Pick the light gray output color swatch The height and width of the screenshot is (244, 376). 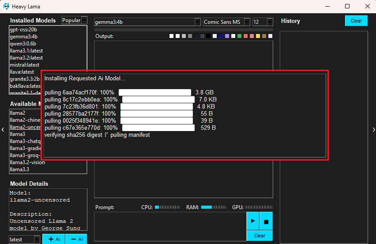point(184,36)
